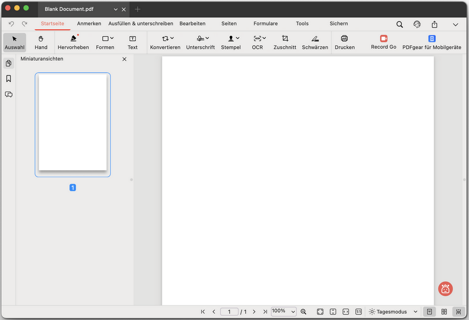Viewport: 469px width, 320px height.
Task: Show the Bookmarks panel
Action: coord(8,78)
